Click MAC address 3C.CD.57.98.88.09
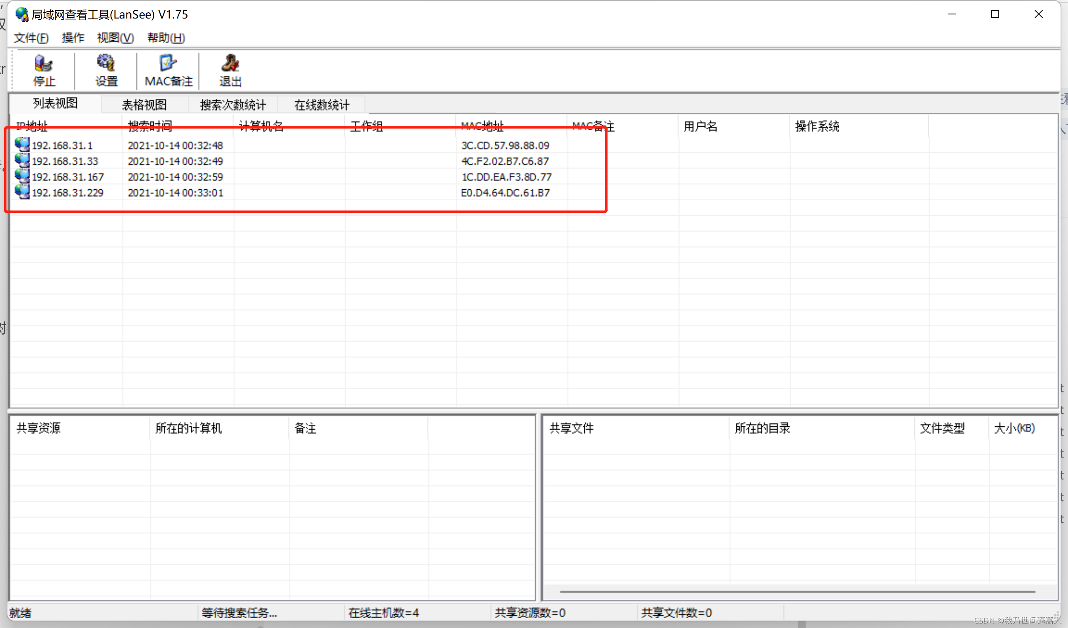Image resolution: width=1068 pixels, height=628 pixels. 505,145
